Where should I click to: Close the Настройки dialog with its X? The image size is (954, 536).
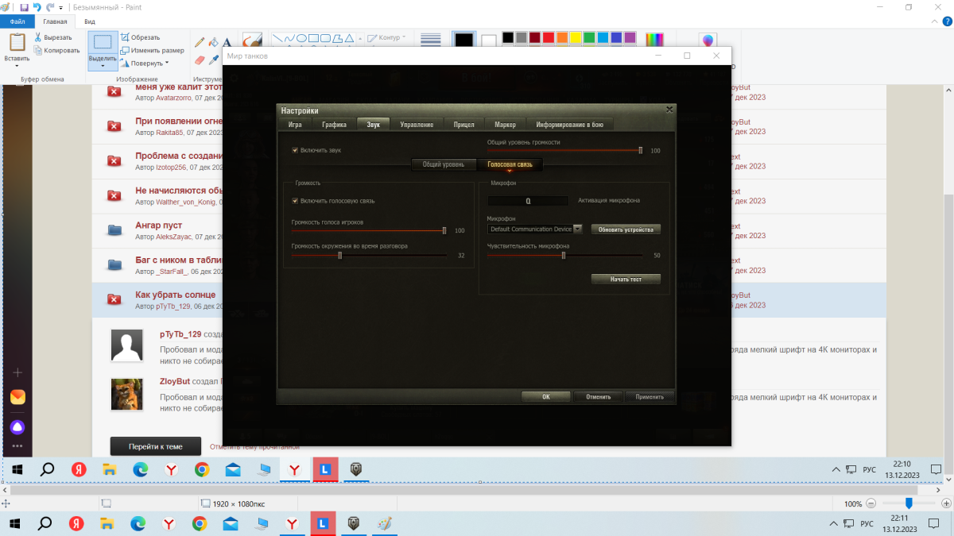[x=669, y=110]
